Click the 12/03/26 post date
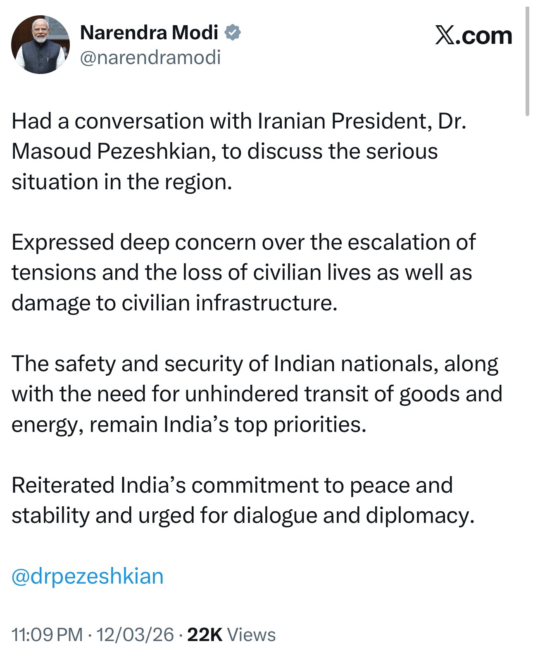The width and height of the screenshot is (533, 658). [135, 634]
